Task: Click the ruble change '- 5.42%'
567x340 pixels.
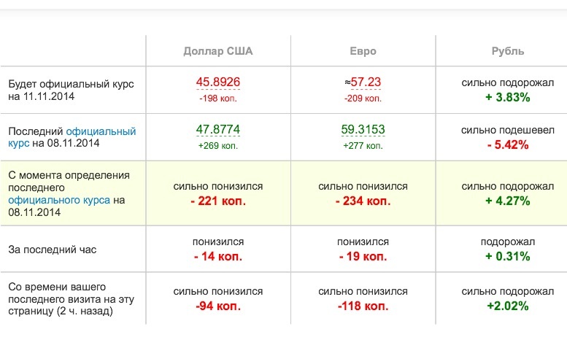Action: click(508, 144)
